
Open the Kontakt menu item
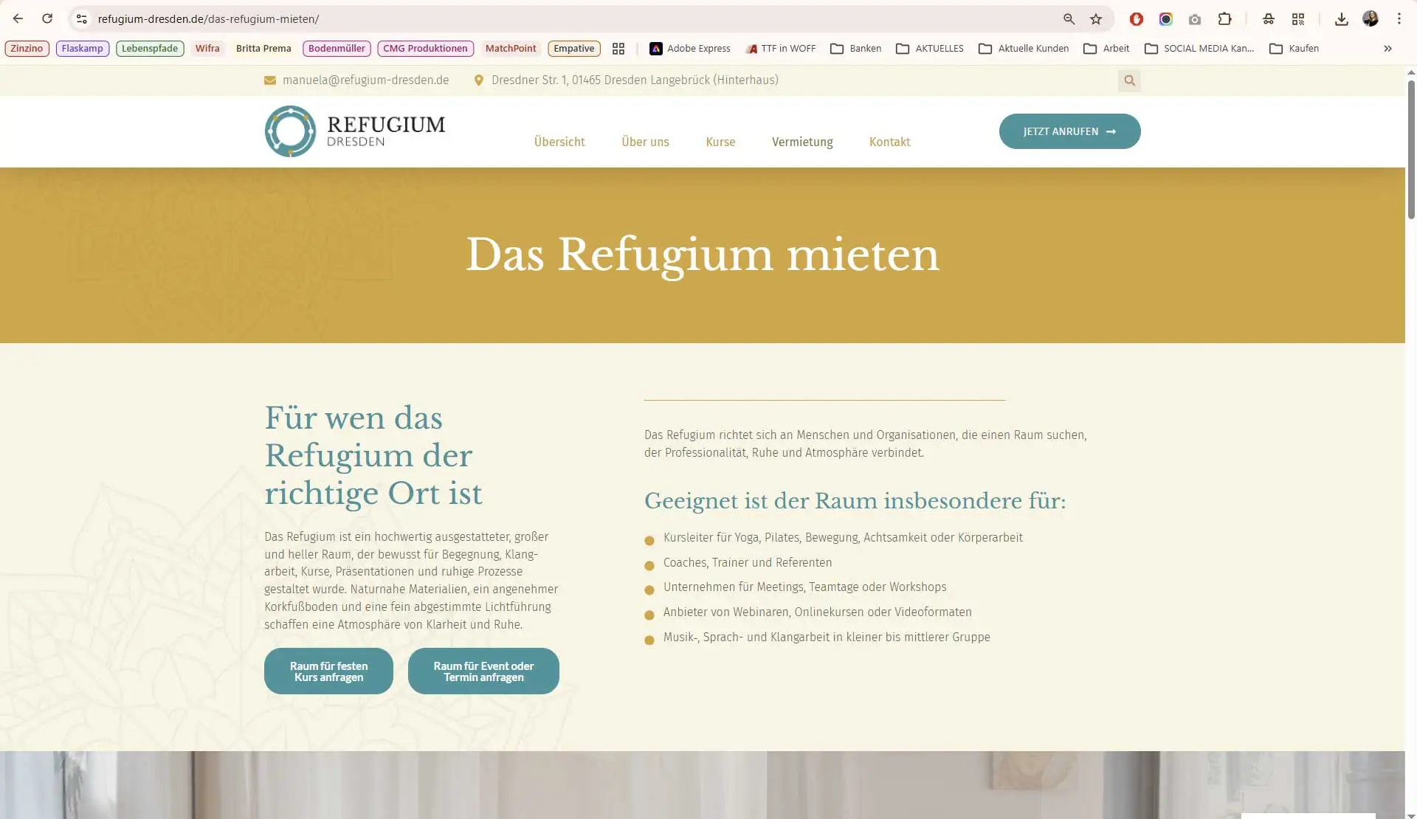[889, 142]
